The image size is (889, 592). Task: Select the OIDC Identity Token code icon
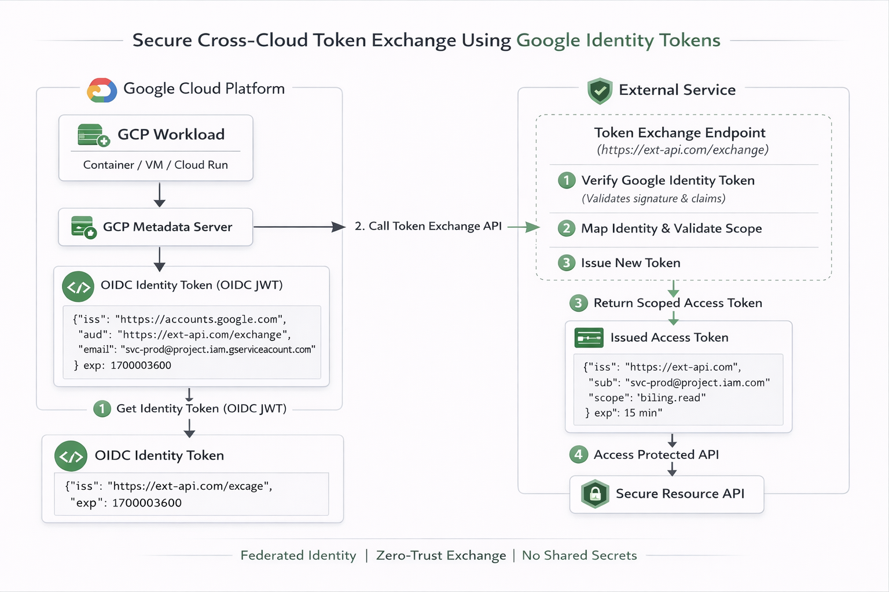78,286
